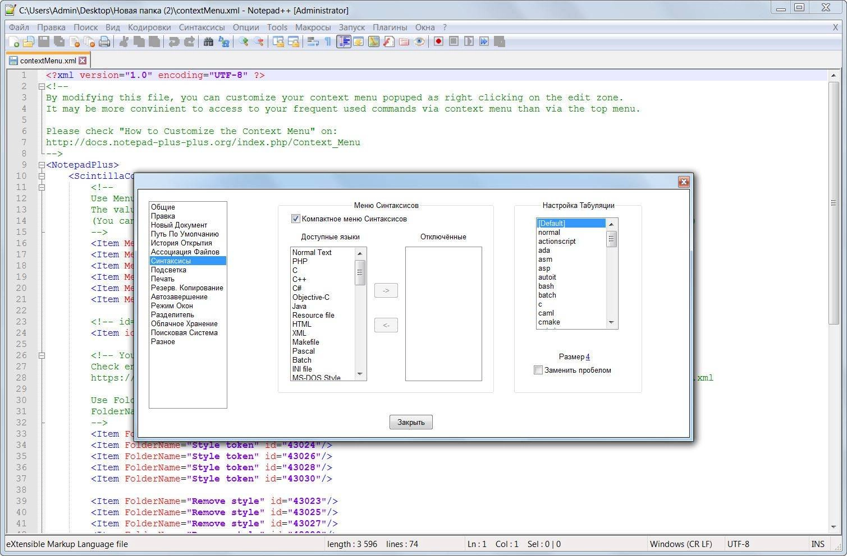Viewport: 847px width, 556px height.
Task: Click the available languages list scrollbar thumb
Action: 360,272
